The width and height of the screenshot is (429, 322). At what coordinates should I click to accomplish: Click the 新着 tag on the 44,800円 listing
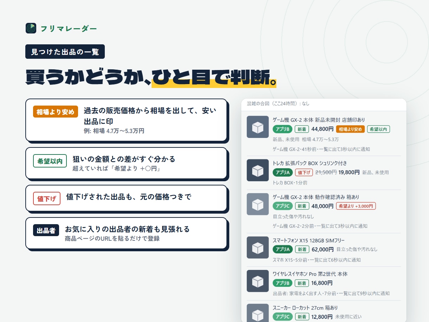[x=302, y=129]
